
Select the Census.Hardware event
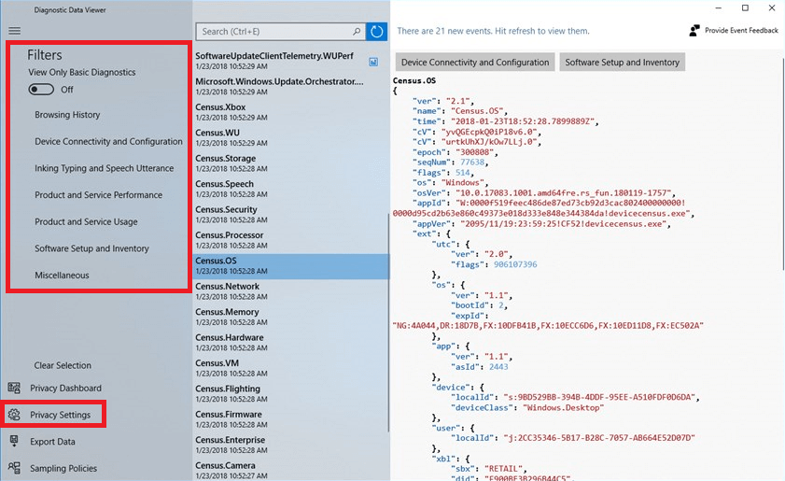pyautogui.click(x=290, y=342)
